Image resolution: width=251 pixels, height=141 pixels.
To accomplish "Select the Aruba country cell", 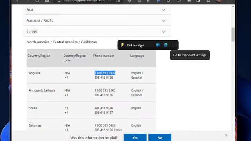I will [33, 108].
